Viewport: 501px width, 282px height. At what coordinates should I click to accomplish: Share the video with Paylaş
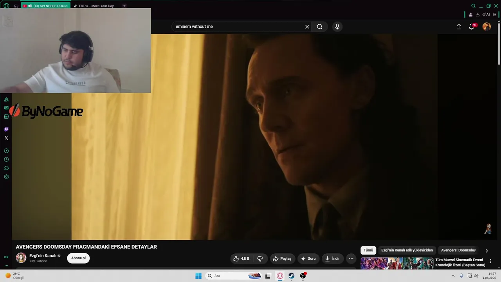tap(282, 258)
